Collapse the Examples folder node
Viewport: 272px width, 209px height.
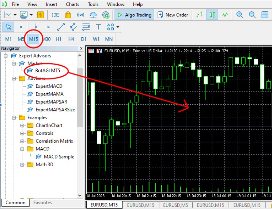(14, 118)
